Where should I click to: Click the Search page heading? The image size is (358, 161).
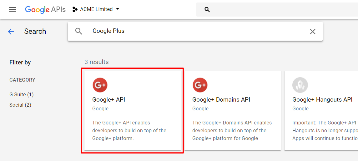pyautogui.click(x=35, y=31)
